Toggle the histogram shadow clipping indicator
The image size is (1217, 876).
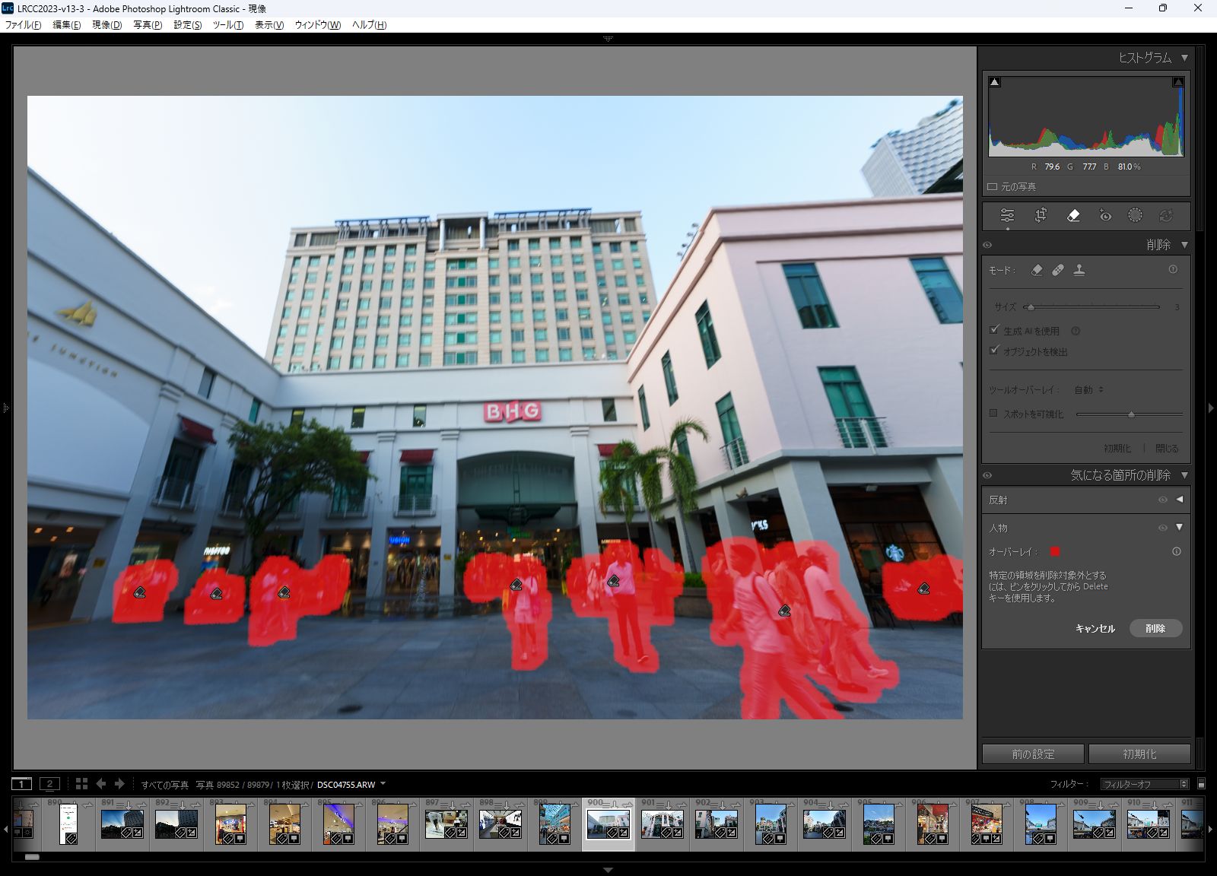coord(995,82)
